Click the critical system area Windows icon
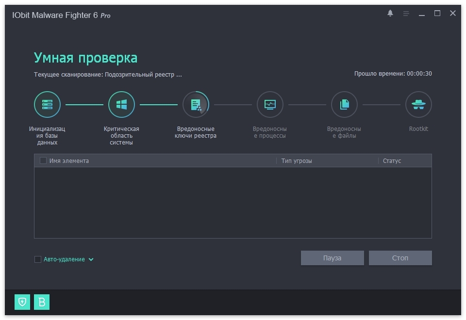 pos(121,104)
